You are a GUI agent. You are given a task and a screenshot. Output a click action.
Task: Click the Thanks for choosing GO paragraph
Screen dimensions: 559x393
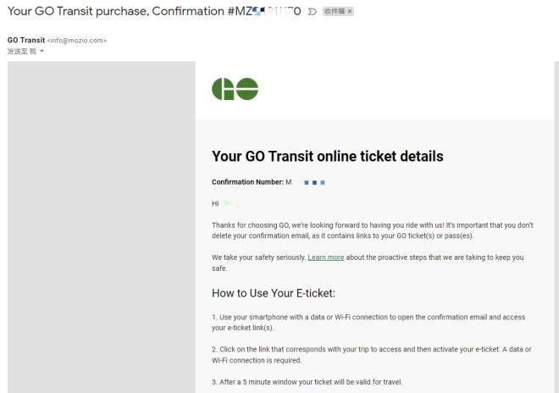point(372,230)
